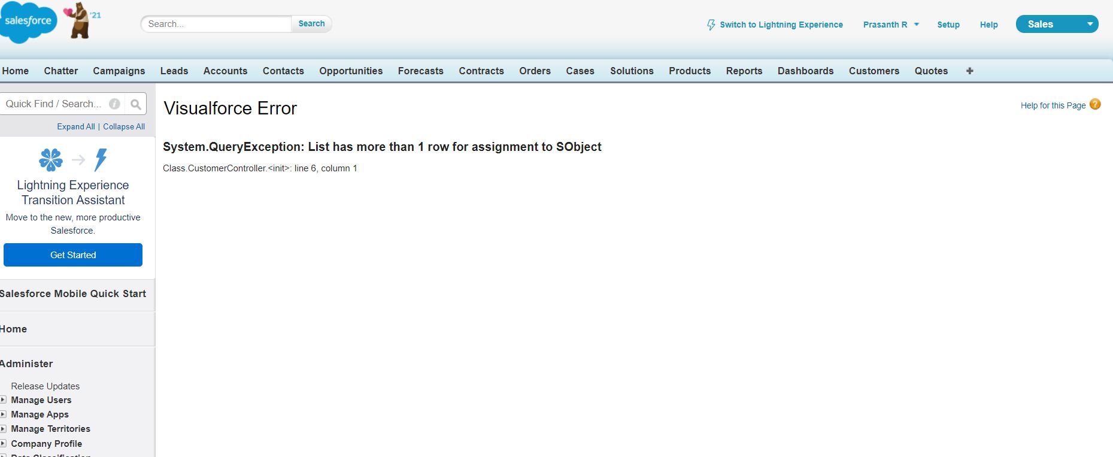Select the Solutions tab
The width and height of the screenshot is (1113, 457).
click(x=632, y=71)
